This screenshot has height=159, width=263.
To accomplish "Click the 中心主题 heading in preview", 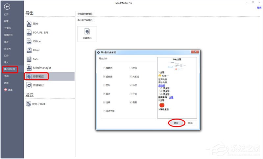I will [177, 59].
